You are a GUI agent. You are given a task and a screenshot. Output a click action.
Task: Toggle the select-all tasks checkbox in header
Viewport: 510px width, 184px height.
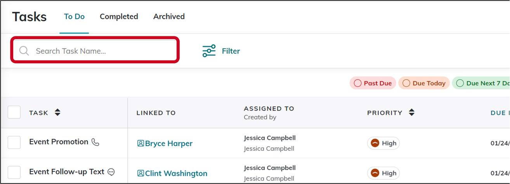pyautogui.click(x=14, y=112)
